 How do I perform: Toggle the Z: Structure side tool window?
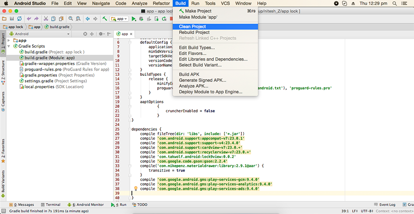[3, 72]
